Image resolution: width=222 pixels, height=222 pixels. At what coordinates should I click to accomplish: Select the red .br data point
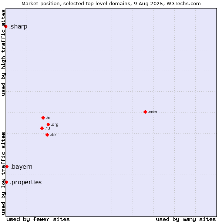pos(43,118)
